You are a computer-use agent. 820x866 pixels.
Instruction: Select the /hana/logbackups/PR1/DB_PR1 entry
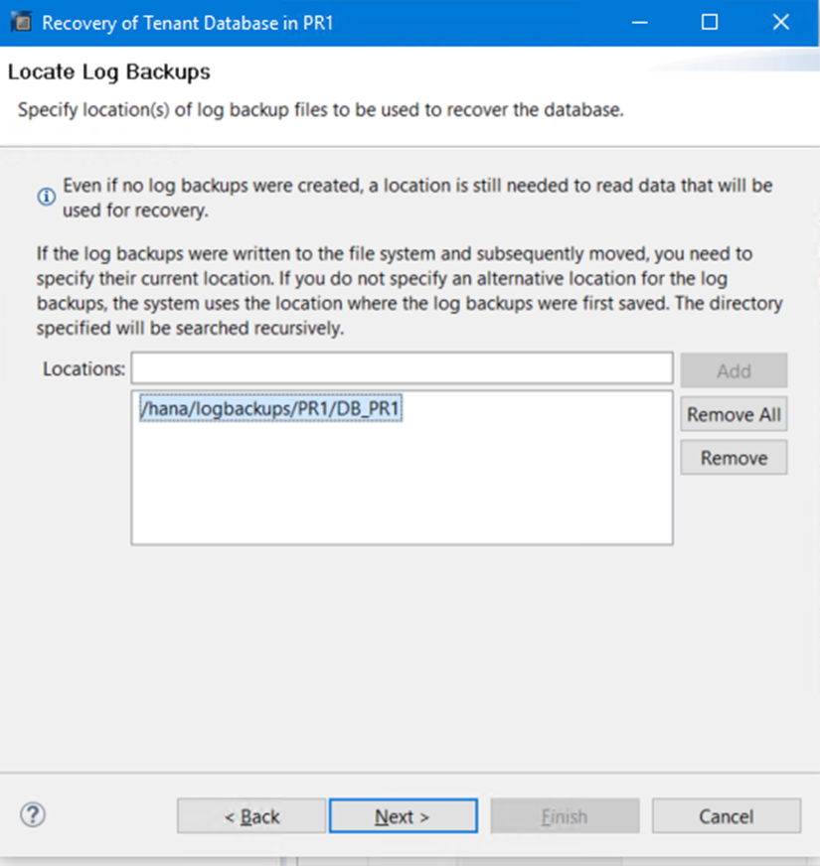[x=270, y=409]
